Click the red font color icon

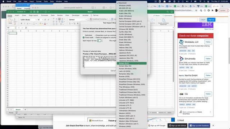45,24
